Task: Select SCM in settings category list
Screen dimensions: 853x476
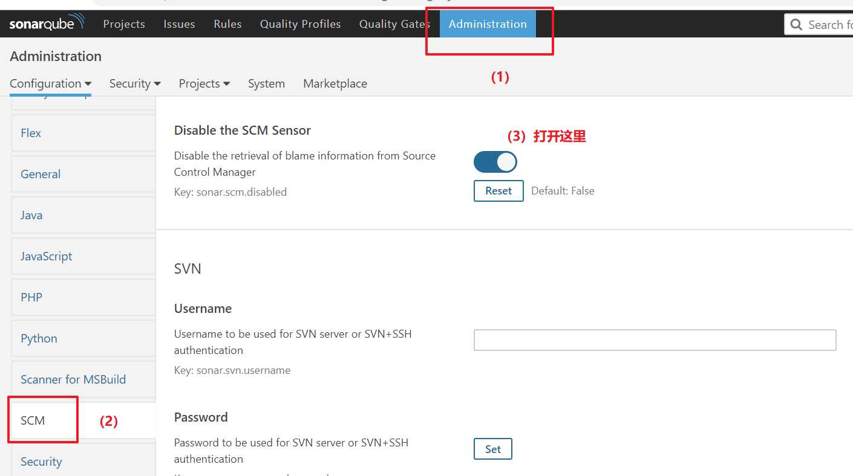Action: (83, 420)
